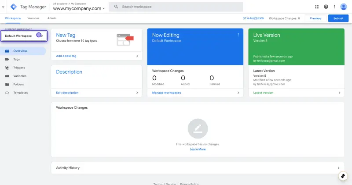Click the Terms of Service footer link
Viewport: 352px width, 185px height.
[x=165, y=184]
